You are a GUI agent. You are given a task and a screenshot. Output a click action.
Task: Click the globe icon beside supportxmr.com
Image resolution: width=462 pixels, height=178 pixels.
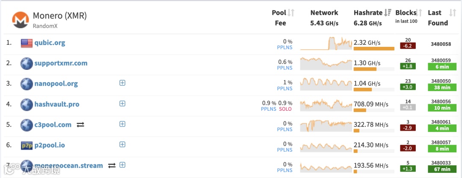pos(27,63)
